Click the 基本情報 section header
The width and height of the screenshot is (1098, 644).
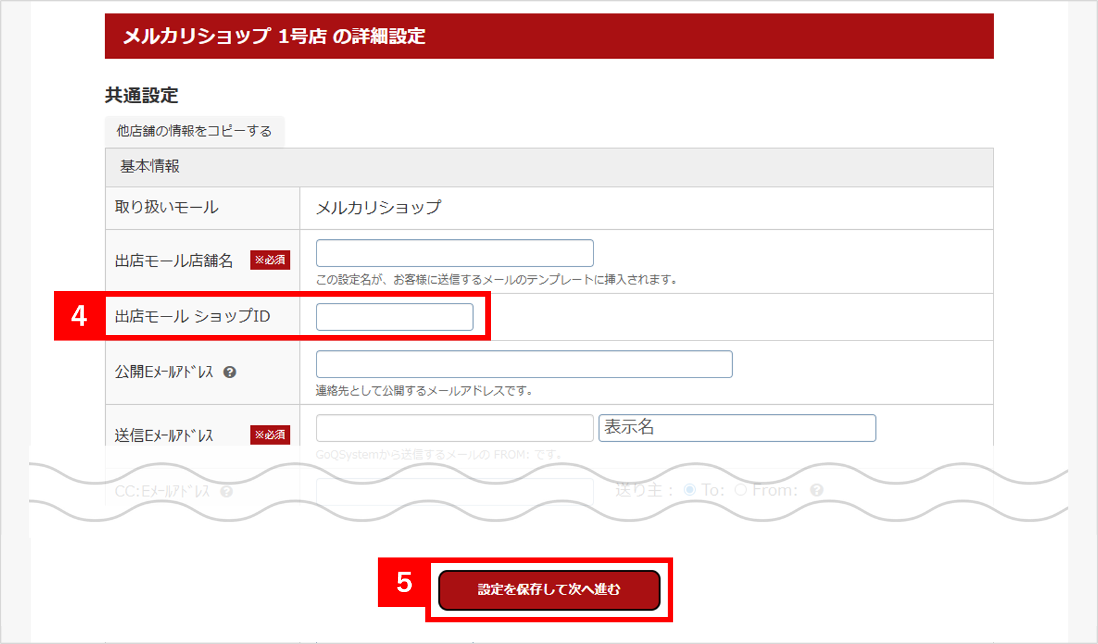pos(150,167)
